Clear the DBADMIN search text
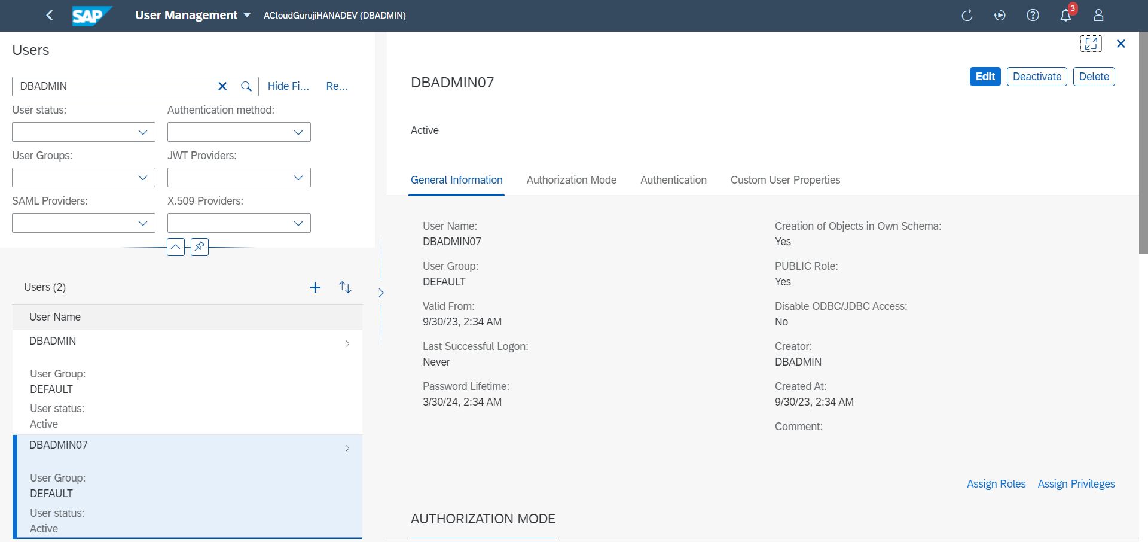1148x542 pixels. 222,86
